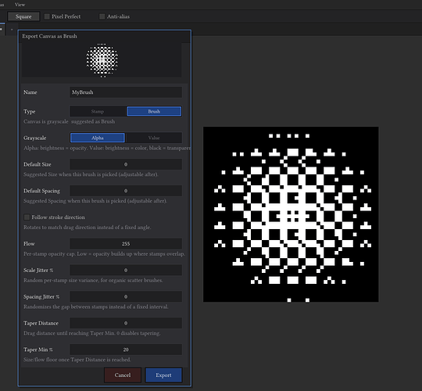This screenshot has height=391, width=422.
Task: Click the Square brush shape button
Action: coord(23,16)
